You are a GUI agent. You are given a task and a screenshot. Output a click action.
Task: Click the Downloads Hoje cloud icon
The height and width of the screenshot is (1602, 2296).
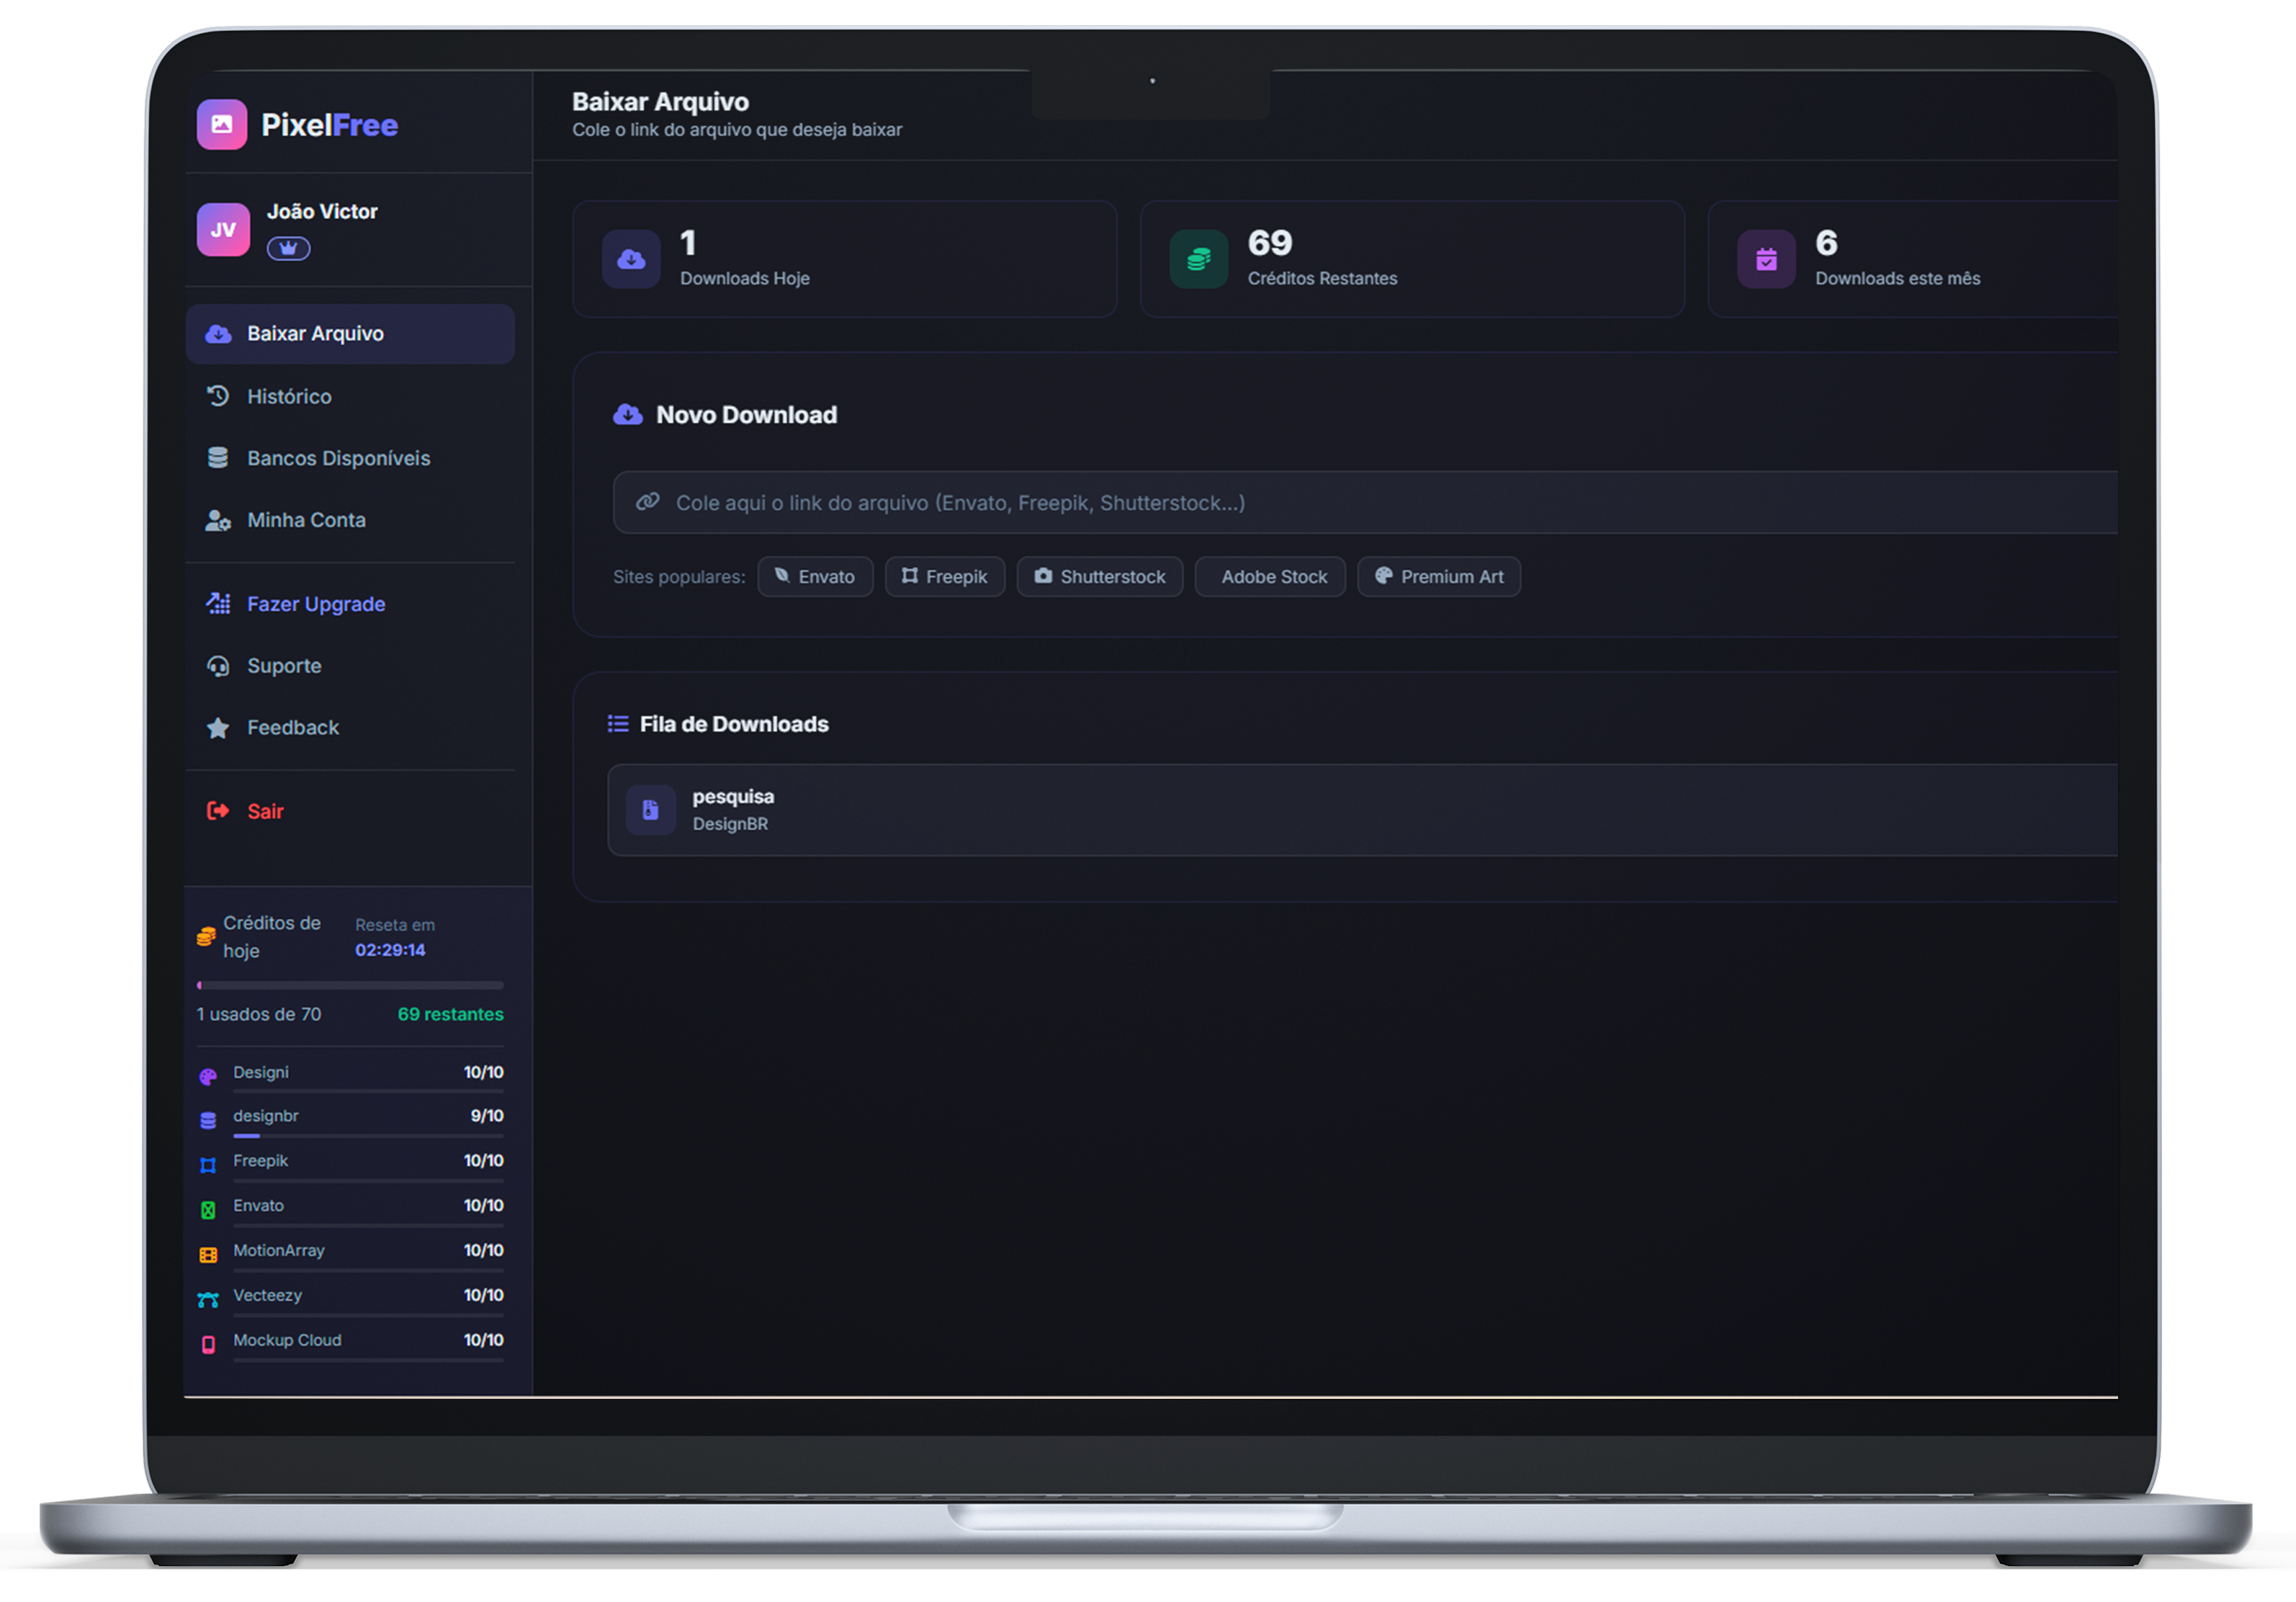[x=631, y=259]
